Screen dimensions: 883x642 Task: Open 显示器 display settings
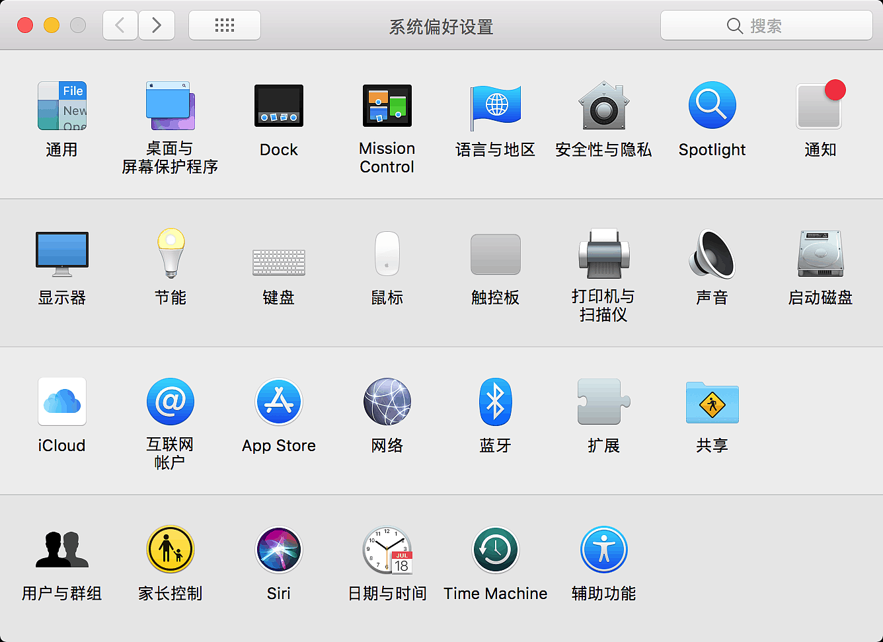(62, 254)
